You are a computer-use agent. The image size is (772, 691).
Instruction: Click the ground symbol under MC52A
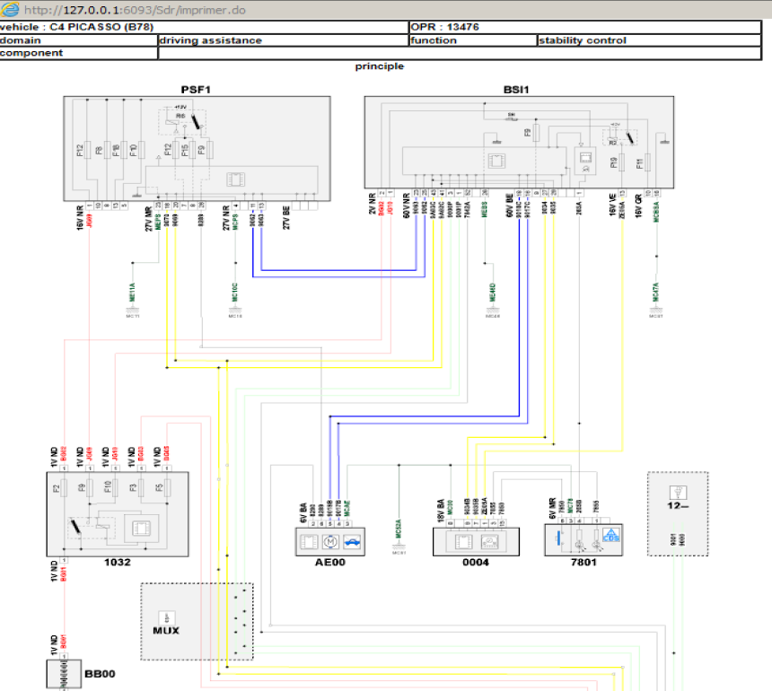coord(399,547)
